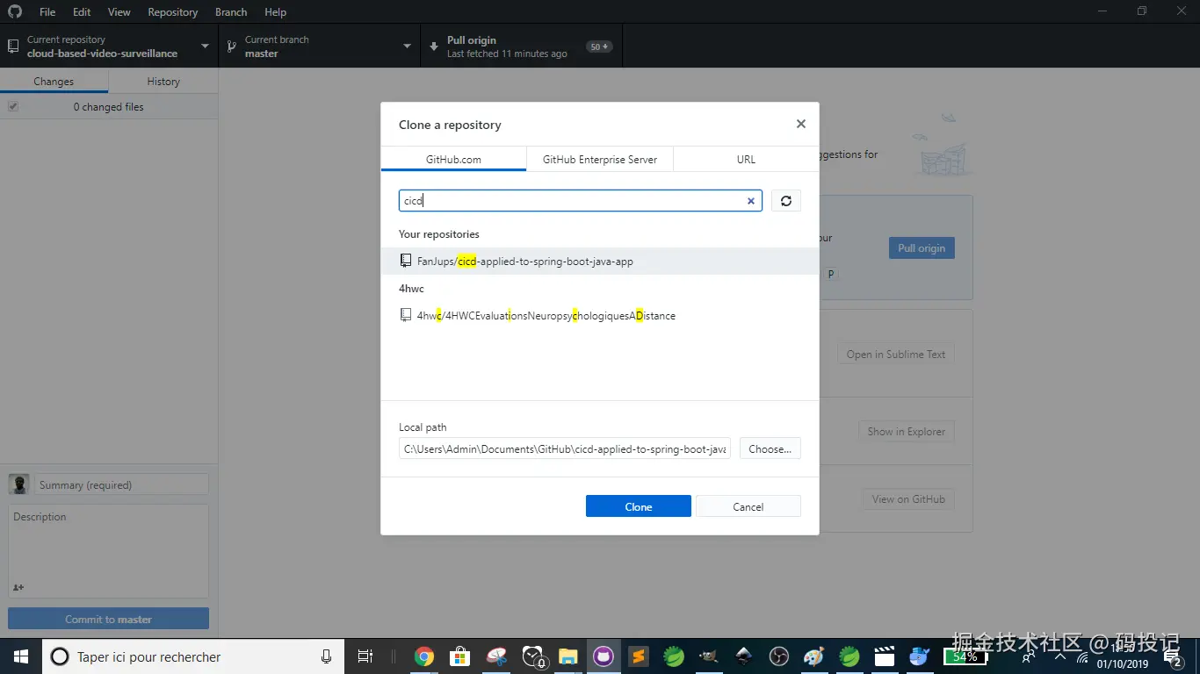Image resolution: width=1200 pixels, height=674 pixels.
Task: Click Pull origin in the top toolbar
Action: [x=522, y=47]
